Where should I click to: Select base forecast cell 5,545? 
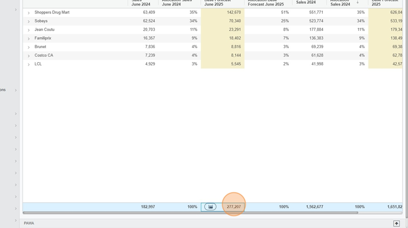pyautogui.click(x=223, y=64)
